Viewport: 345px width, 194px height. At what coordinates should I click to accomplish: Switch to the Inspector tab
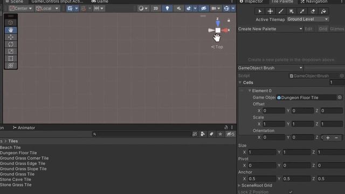click(251, 1)
